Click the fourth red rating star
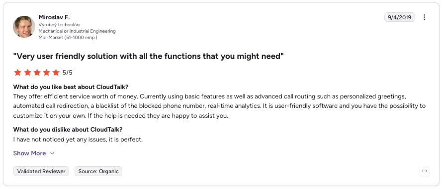The image size is (444, 189). [46, 73]
